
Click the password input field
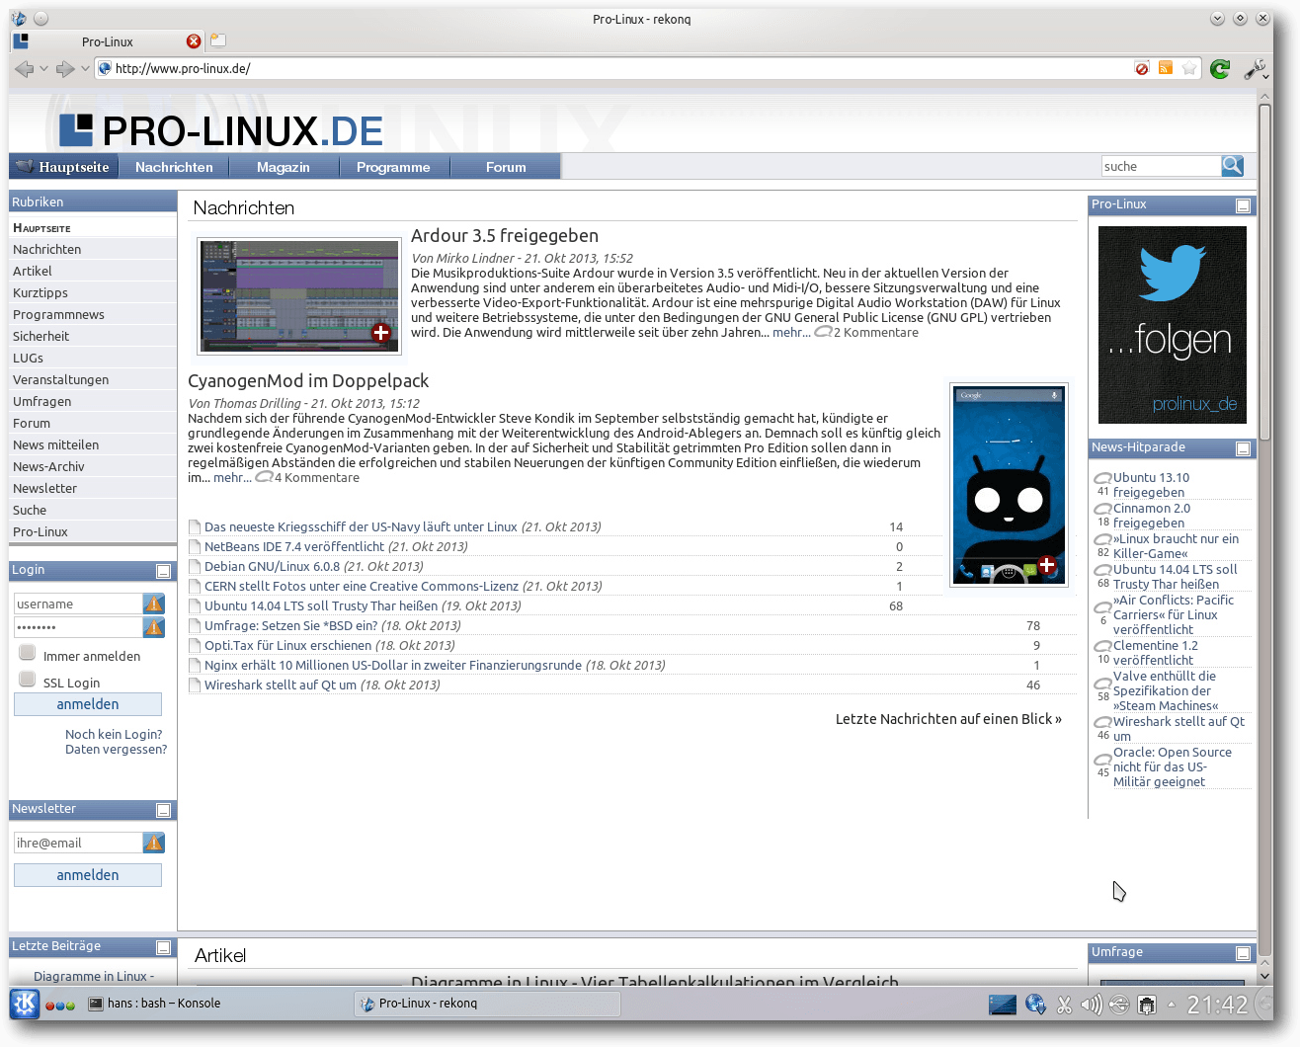[x=79, y=627]
